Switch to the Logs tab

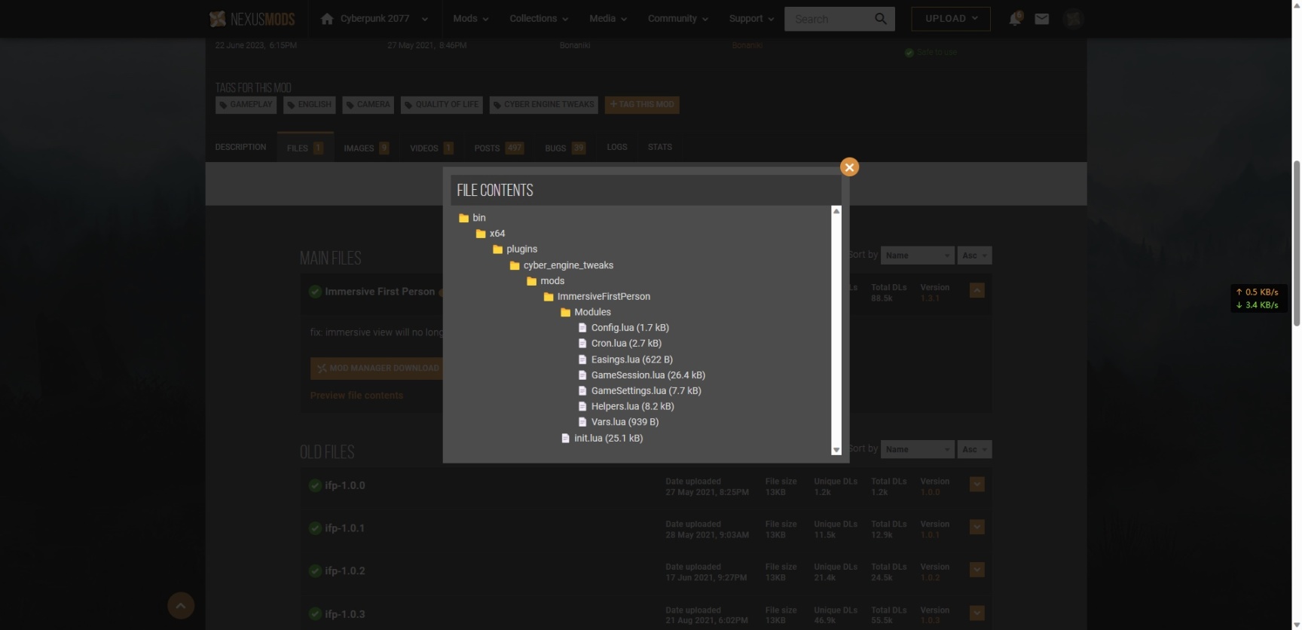tap(617, 147)
